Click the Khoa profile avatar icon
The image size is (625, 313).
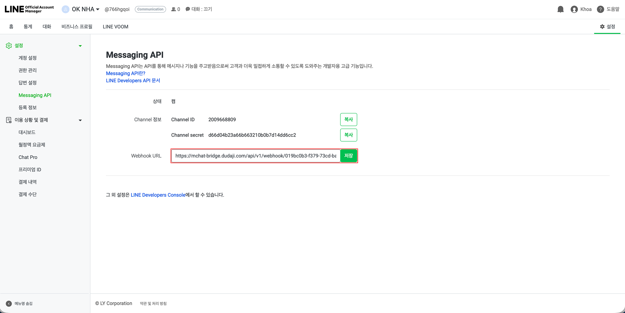[574, 9]
